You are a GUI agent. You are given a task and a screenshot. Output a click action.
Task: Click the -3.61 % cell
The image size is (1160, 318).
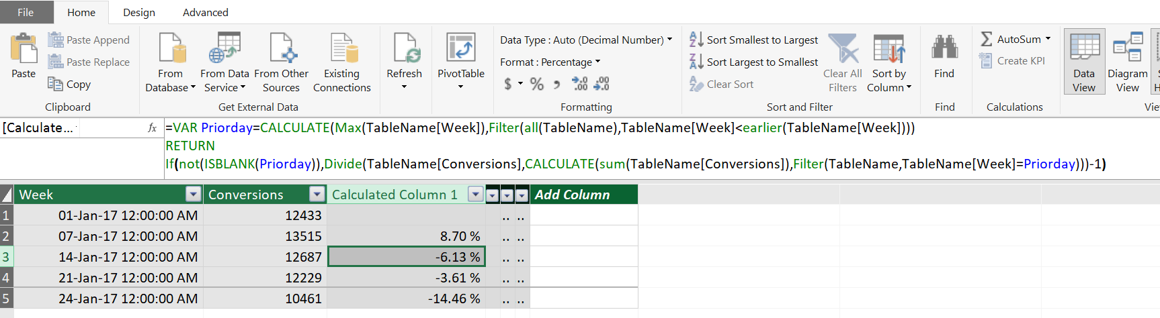point(406,278)
